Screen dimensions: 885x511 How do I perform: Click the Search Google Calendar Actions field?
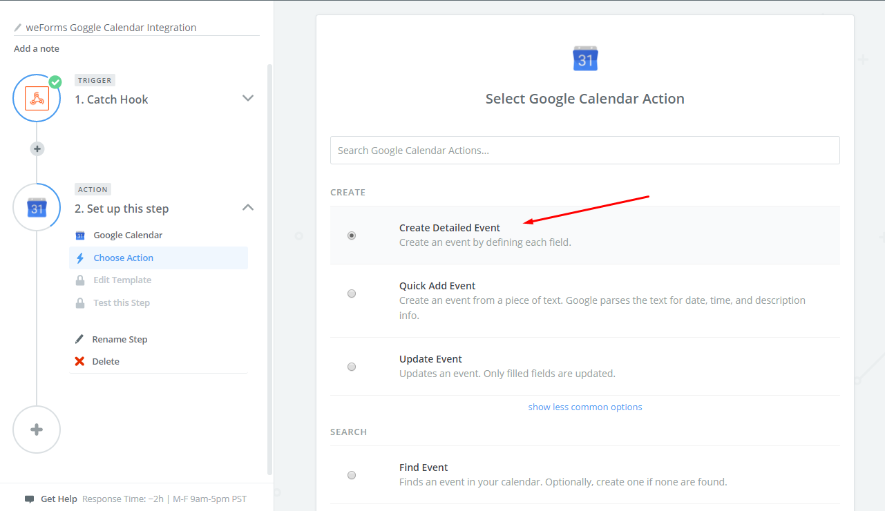[585, 150]
